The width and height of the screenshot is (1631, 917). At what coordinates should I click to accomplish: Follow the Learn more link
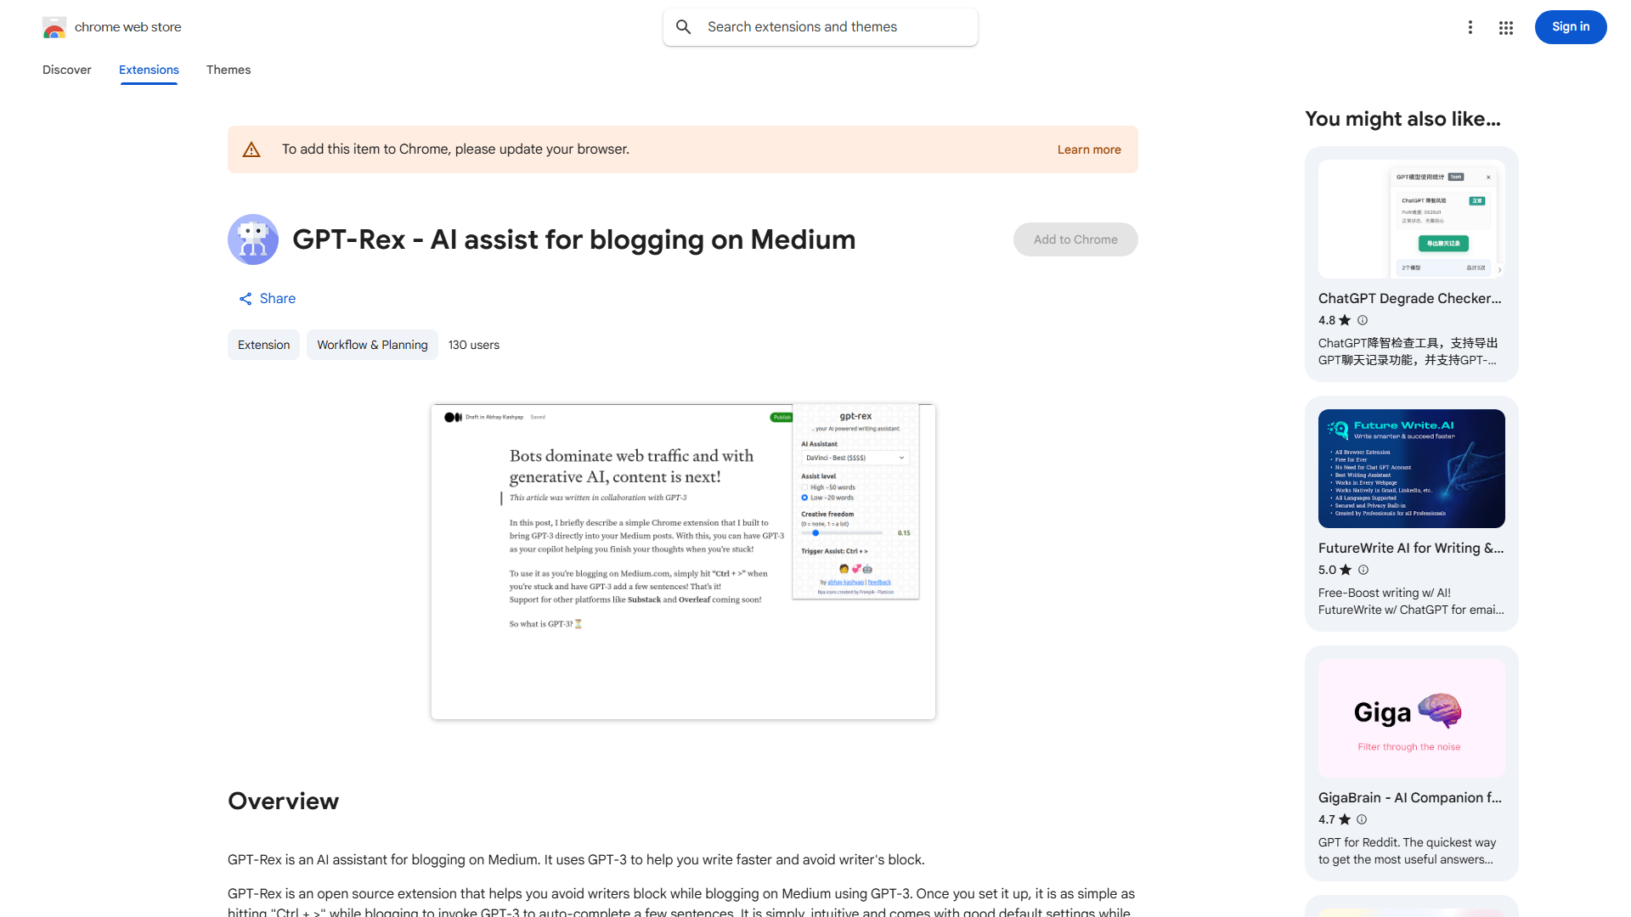1089,149
